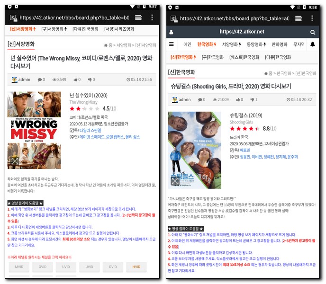Tap the user profile icon in site header
Viewport: 326px width, 284px height.
172,32
